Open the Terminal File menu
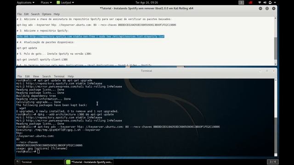The image size is (294, 165). (x=20, y=77)
